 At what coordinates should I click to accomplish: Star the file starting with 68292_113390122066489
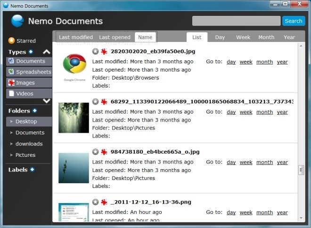95,102
